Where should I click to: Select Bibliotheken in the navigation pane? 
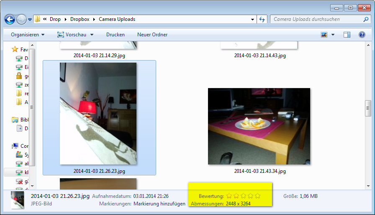(20, 120)
